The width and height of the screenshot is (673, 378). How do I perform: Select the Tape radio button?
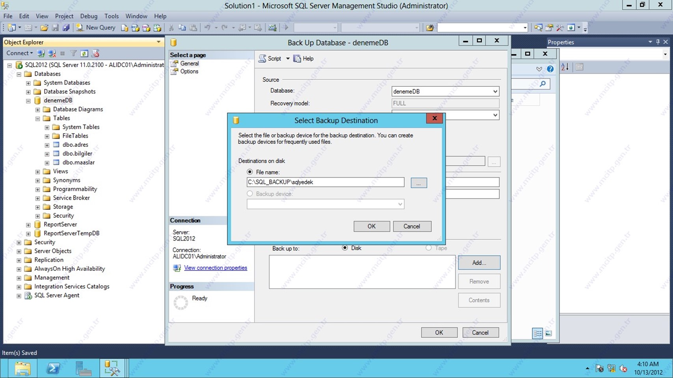coord(428,248)
